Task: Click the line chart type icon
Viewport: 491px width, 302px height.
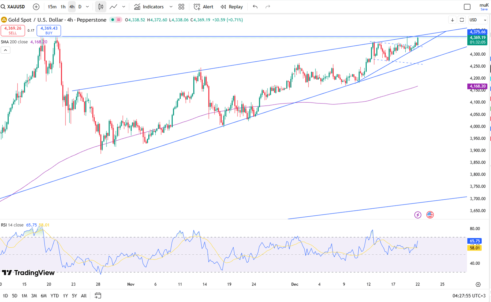Action: [113, 7]
